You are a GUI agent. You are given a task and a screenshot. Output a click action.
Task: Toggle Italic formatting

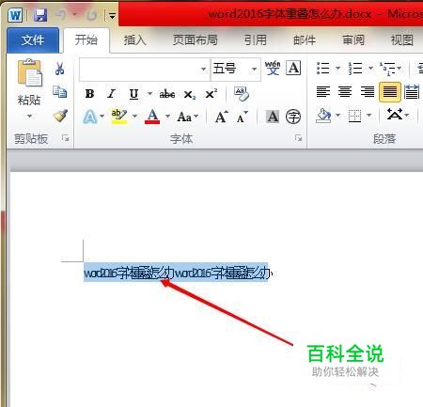click(x=111, y=93)
